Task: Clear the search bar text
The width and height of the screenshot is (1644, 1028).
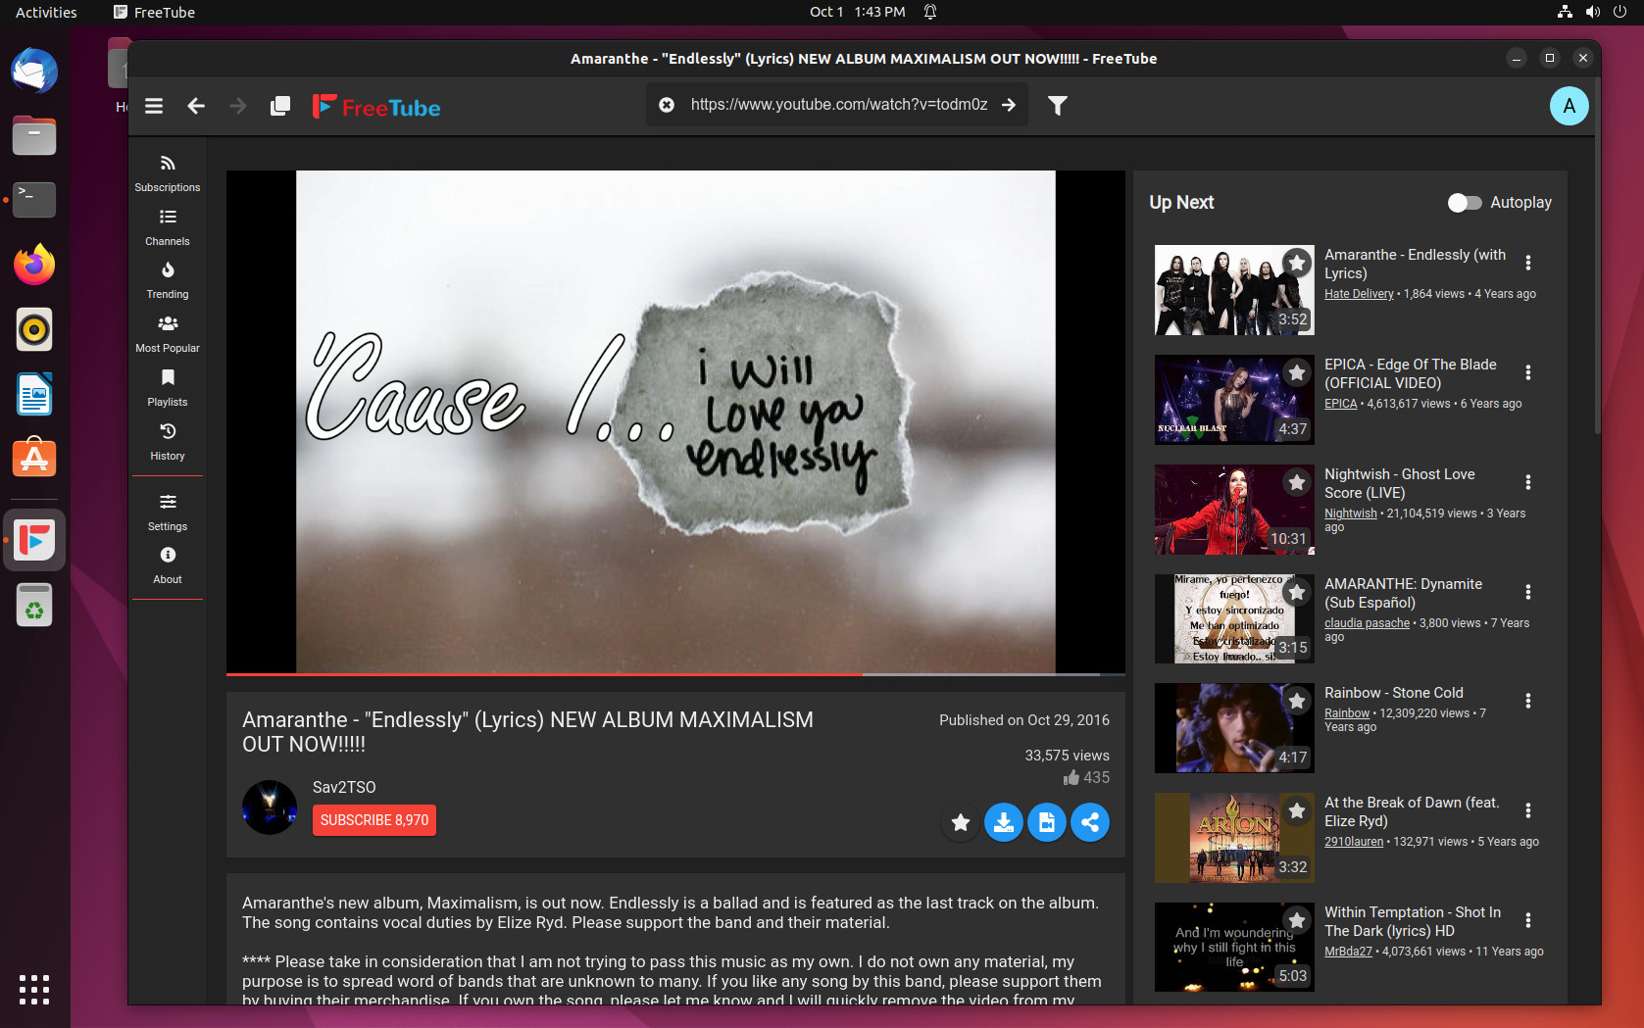Action: 667,105
